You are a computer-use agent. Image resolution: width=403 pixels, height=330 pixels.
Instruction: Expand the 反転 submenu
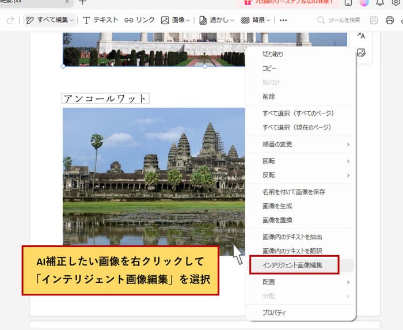click(x=301, y=175)
